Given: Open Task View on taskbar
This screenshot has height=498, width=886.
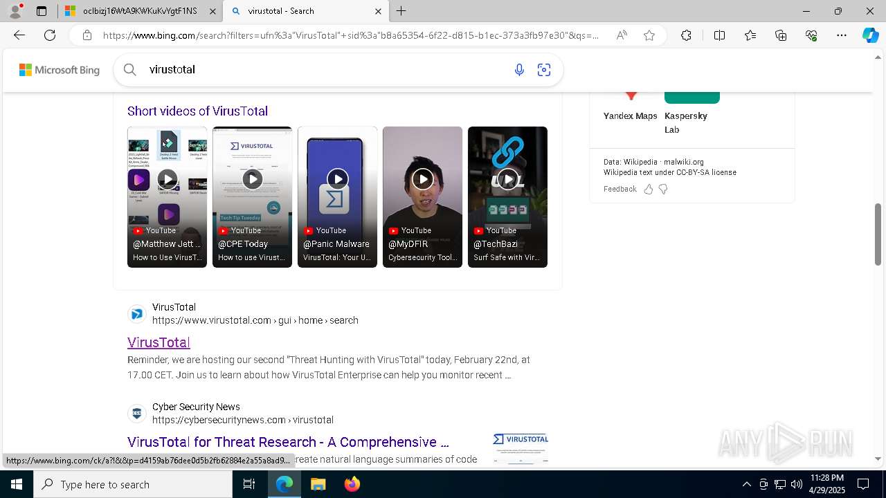Looking at the screenshot, I should click(249, 484).
